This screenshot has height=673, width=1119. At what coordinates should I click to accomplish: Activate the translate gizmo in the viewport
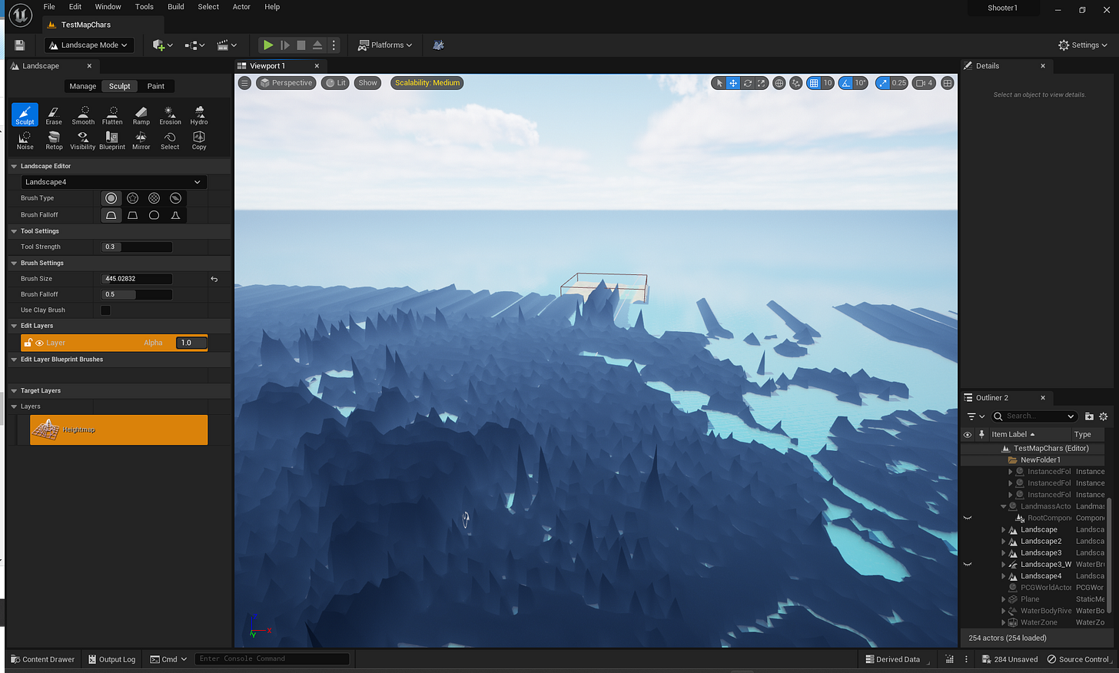[x=733, y=83]
